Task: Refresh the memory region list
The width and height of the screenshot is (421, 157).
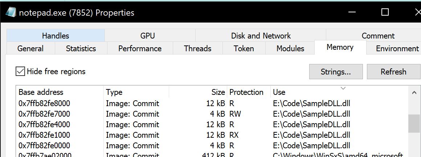Action: (393, 72)
